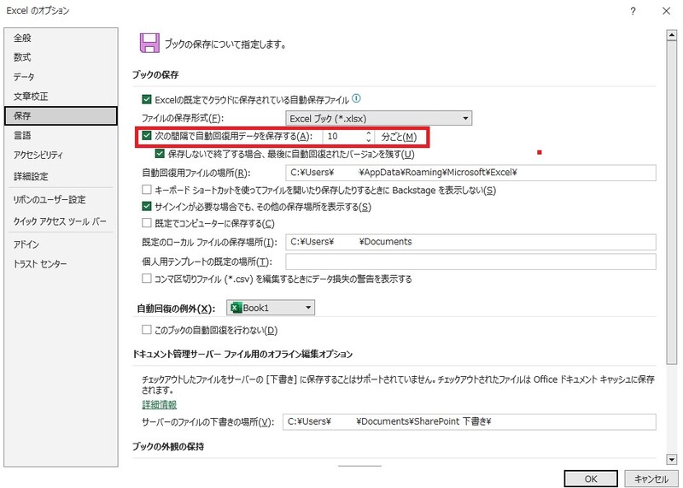Toggle the AutoRecover save interval checkbox
This screenshot has height=488, width=683.
[147, 136]
